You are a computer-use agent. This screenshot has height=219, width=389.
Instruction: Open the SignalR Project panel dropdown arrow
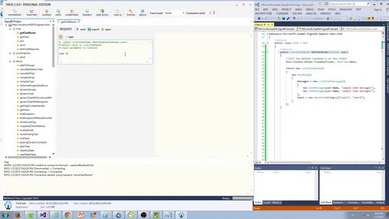coord(50,21)
